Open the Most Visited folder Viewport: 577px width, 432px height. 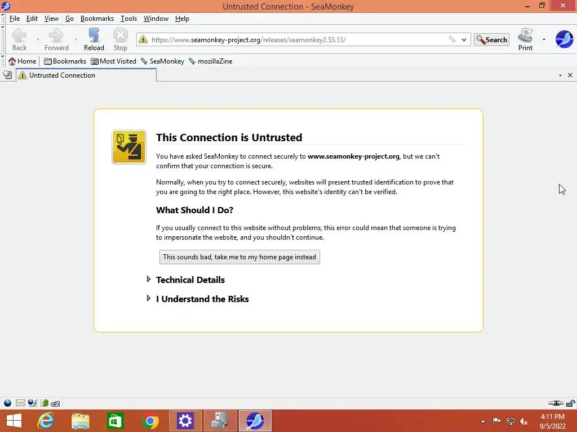(x=113, y=61)
